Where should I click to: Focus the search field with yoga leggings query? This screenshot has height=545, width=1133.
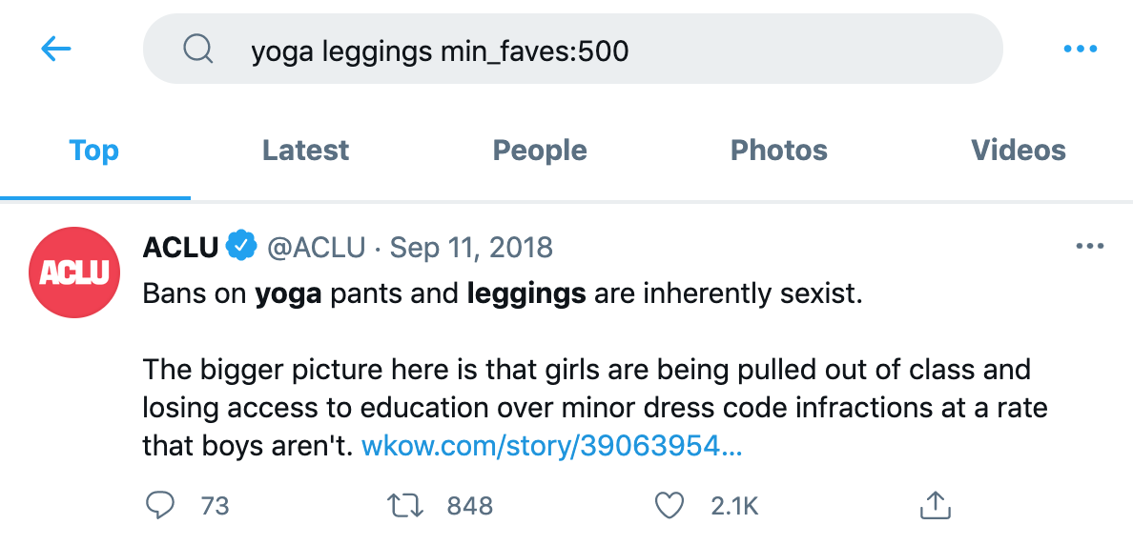click(x=572, y=50)
